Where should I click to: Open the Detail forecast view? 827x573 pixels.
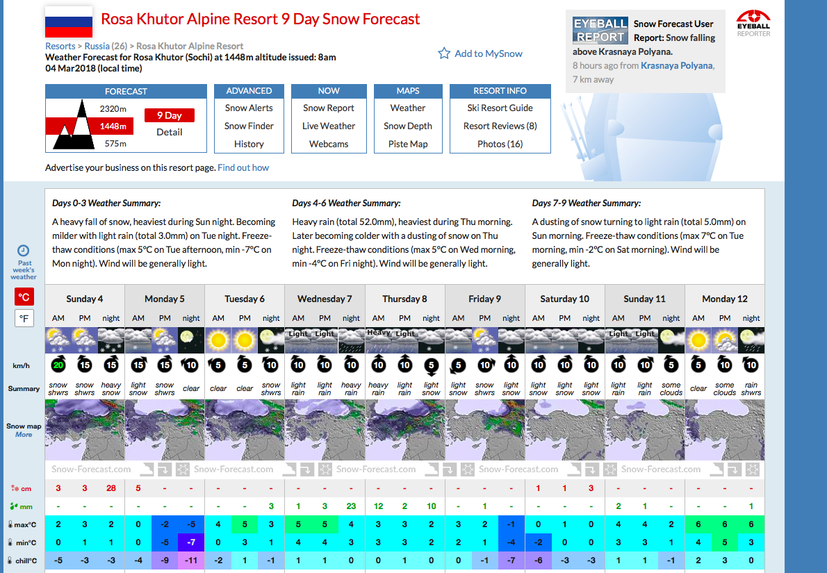[x=170, y=133]
